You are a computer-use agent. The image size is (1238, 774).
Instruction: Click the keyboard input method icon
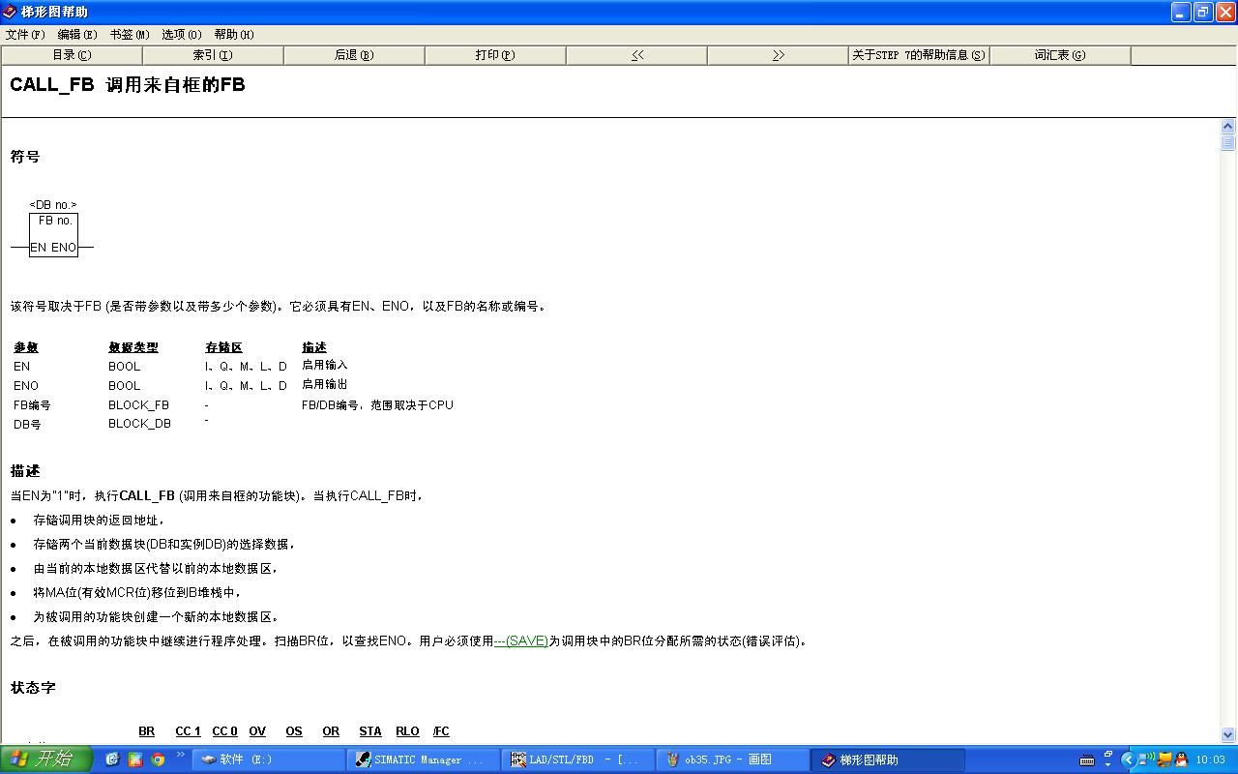1087,759
